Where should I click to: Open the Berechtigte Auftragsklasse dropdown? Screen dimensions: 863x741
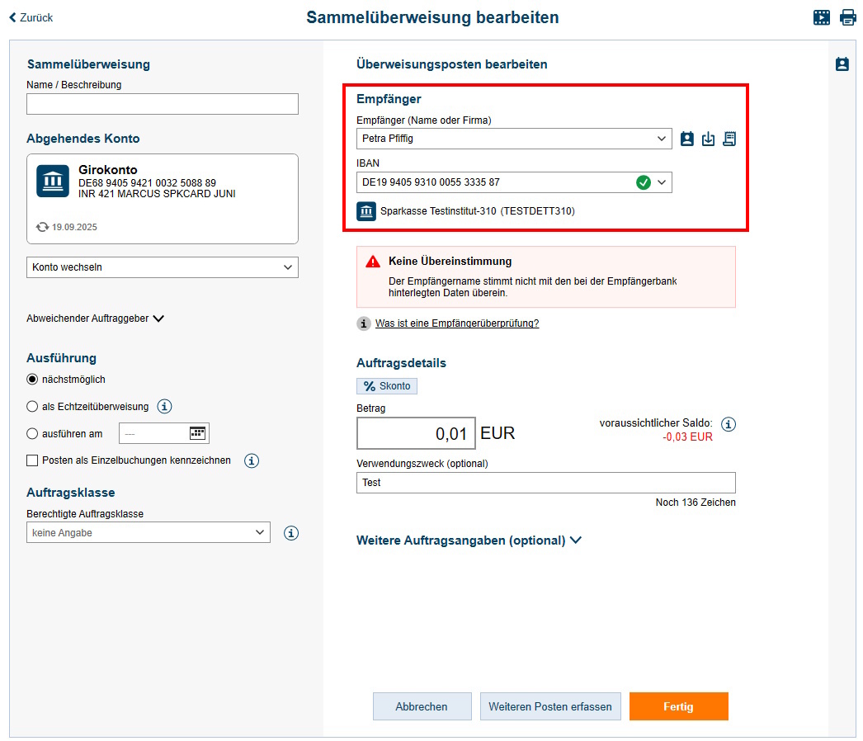click(148, 532)
